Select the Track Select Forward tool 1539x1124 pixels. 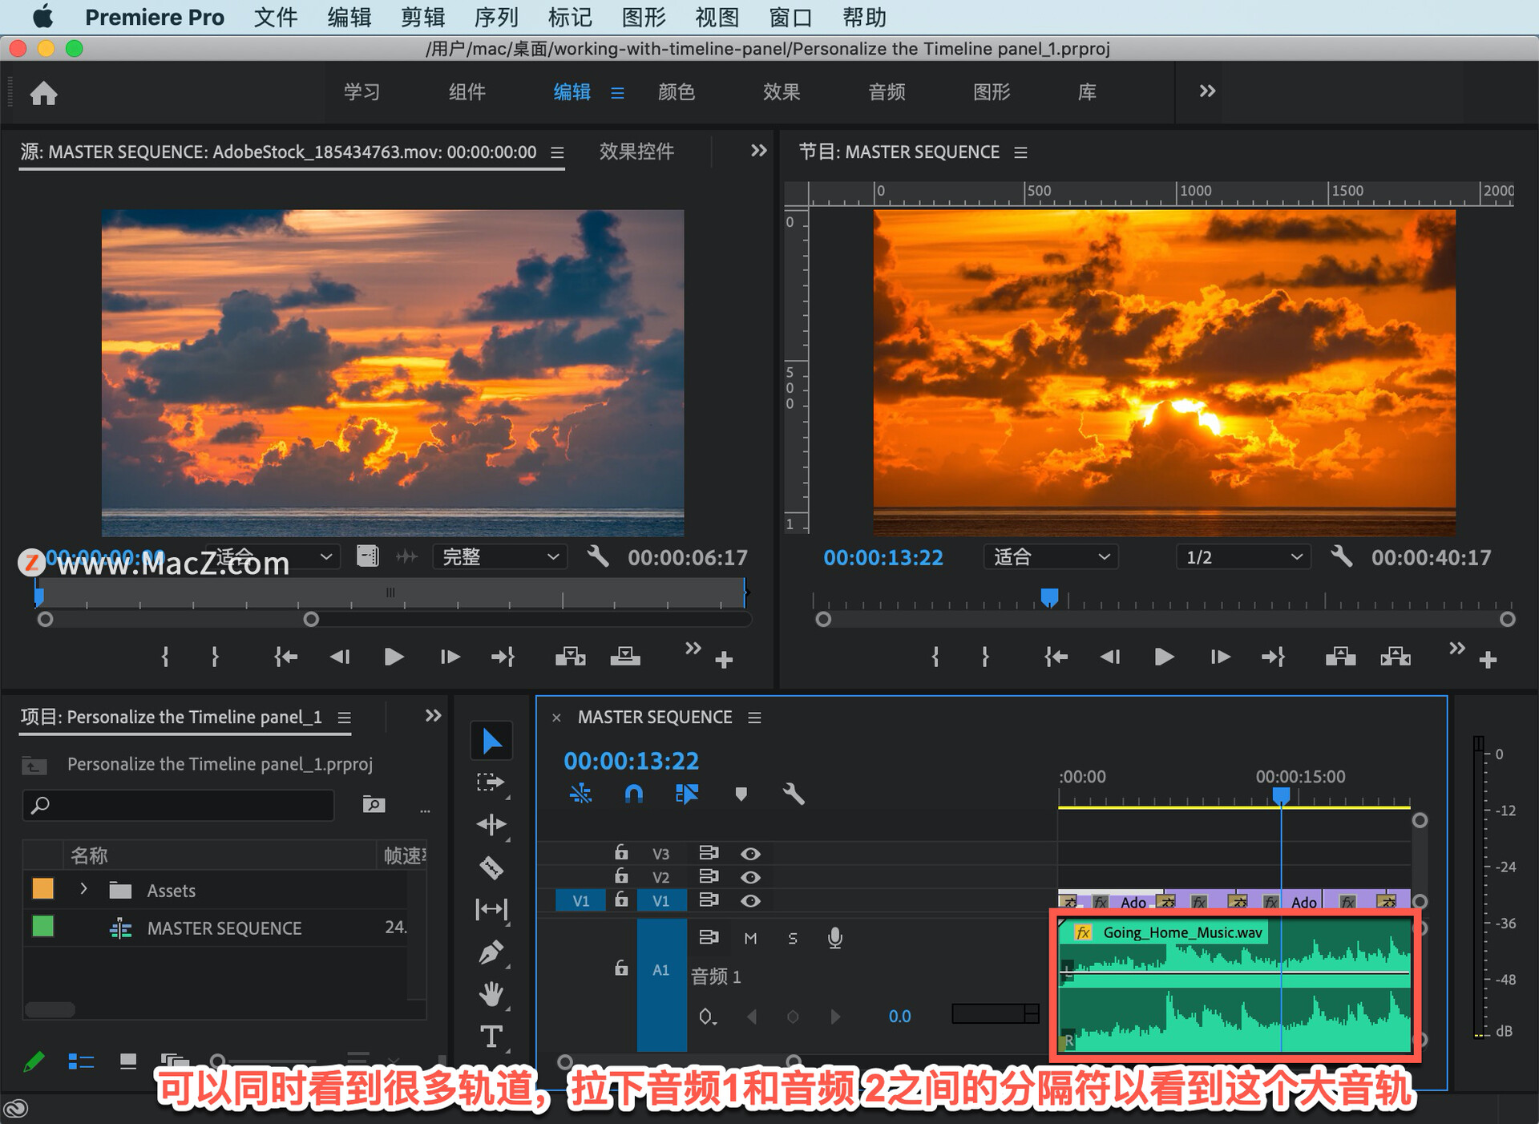click(491, 782)
